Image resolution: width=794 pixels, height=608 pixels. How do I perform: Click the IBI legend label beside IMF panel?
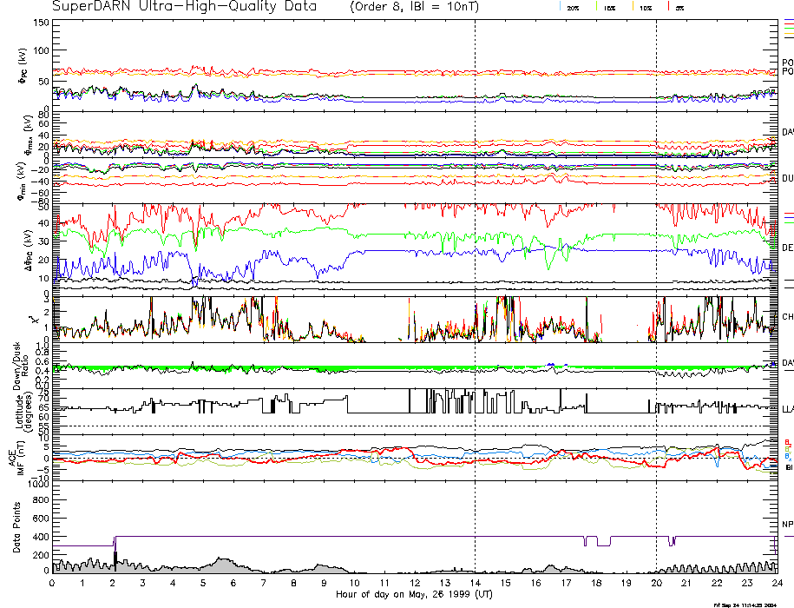tap(787, 469)
